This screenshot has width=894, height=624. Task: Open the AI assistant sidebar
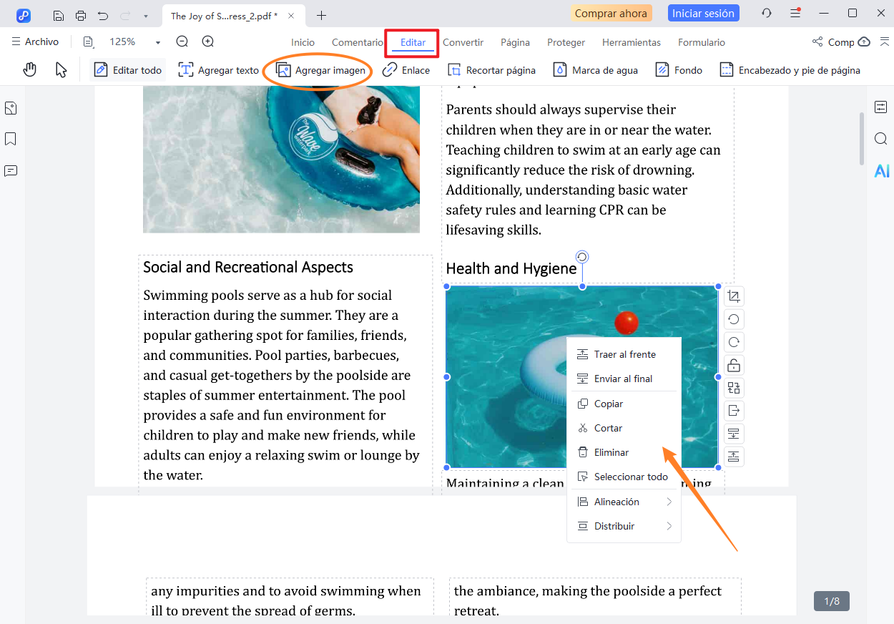click(881, 170)
